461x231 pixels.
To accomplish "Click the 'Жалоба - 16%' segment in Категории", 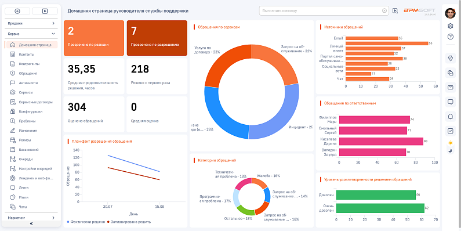I will (260, 182).
